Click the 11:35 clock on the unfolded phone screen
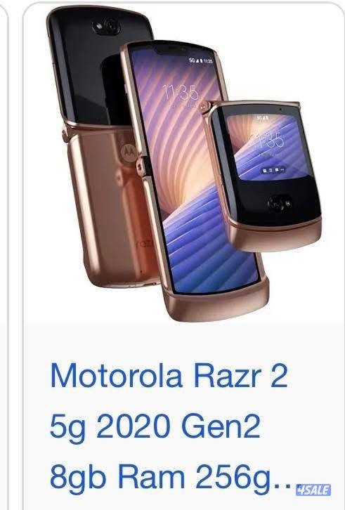The image size is (345, 510). tap(180, 93)
